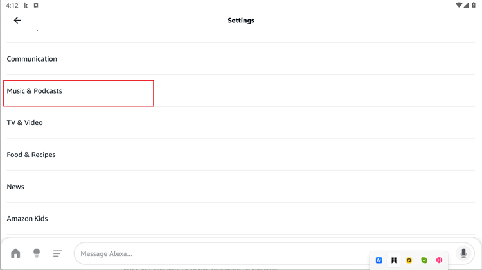
Task: Click the yellow round icon in floating toolbar
Action: click(409, 260)
